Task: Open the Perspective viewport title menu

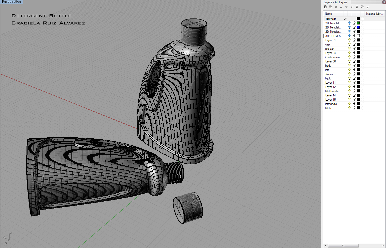Action: click(12, 2)
